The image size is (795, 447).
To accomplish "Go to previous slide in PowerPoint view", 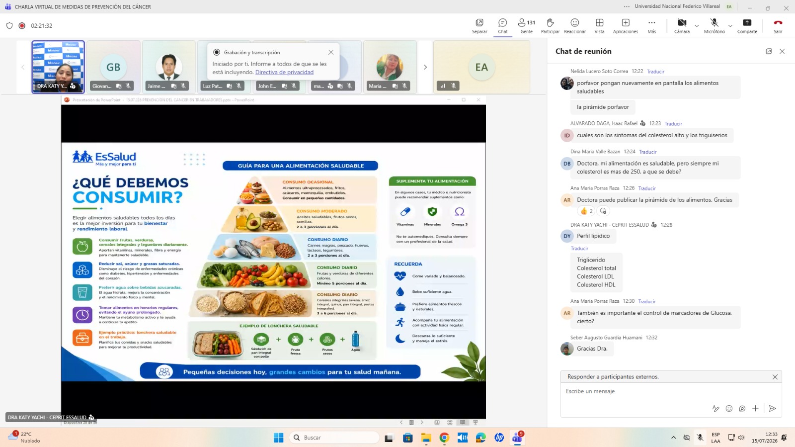I will pyautogui.click(x=401, y=422).
